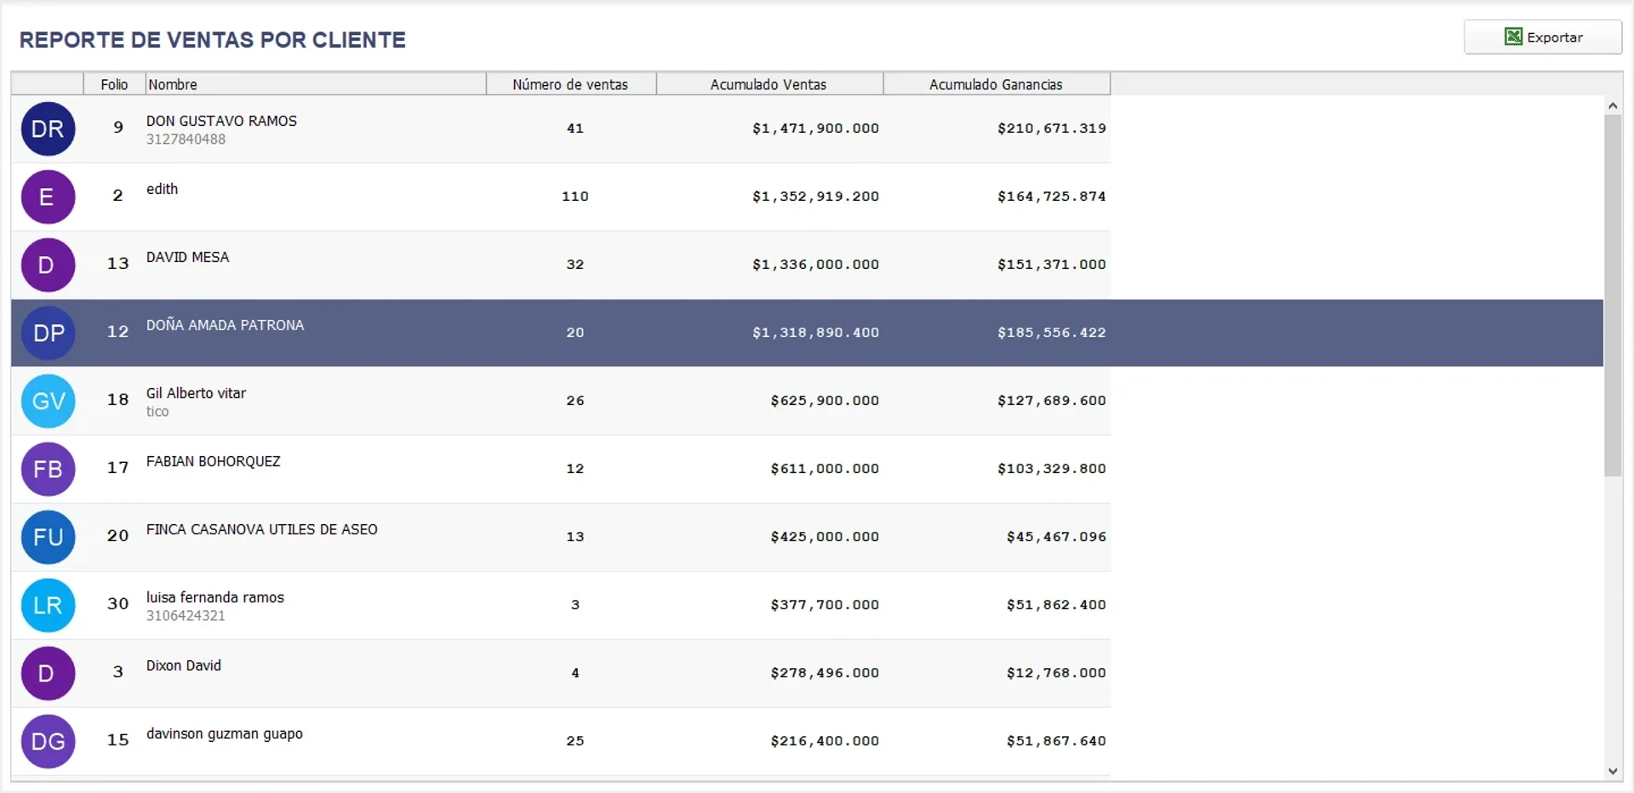
Task: Click the Número de ventas column header
Action: (570, 84)
